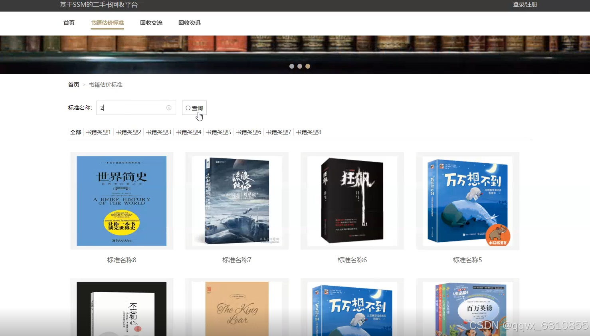This screenshot has width=590, height=336.
Task: Filter by 书籍类型8
Action: (x=309, y=132)
